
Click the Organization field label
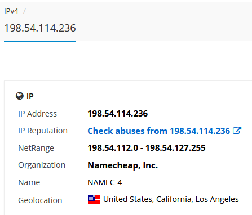(x=42, y=165)
